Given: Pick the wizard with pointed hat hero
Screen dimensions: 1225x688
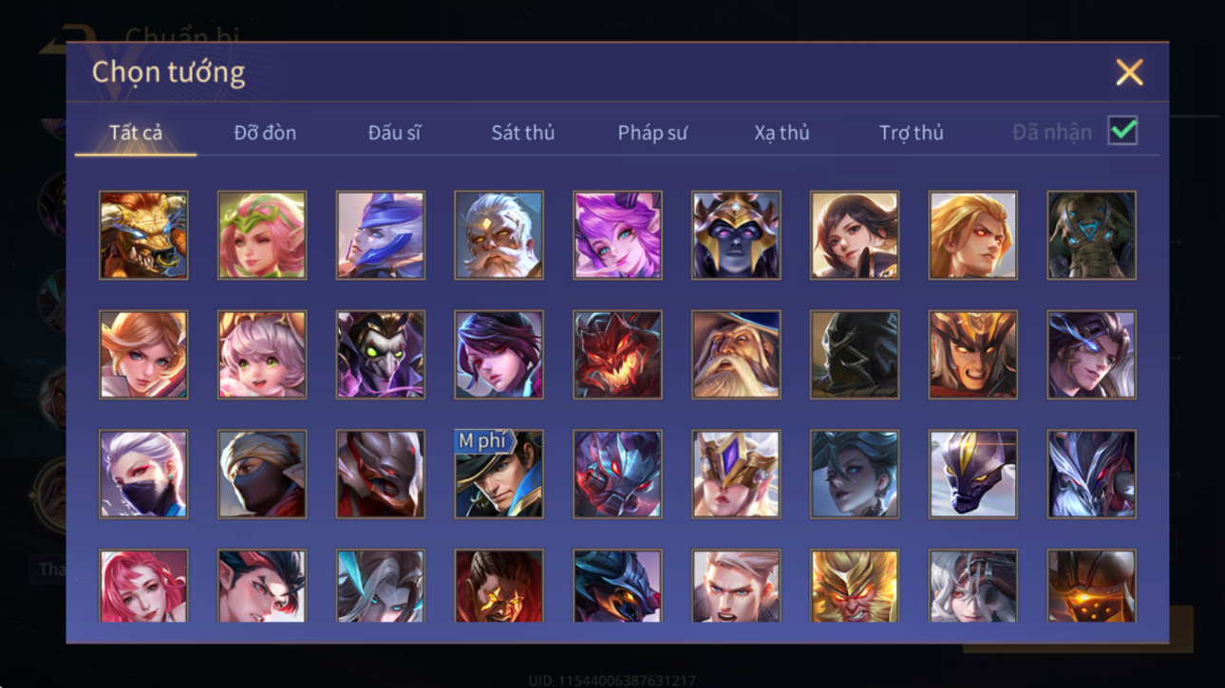Looking at the screenshot, I should pyautogui.click(x=736, y=355).
